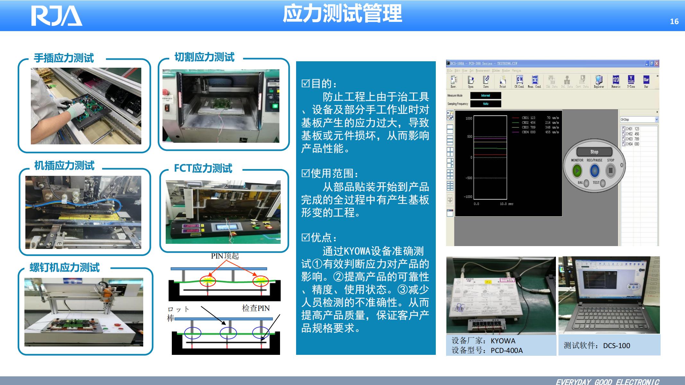Toggle the CH02 456 channel checkbox
The width and height of the screenshot is (685, 385).
point(624,134)
